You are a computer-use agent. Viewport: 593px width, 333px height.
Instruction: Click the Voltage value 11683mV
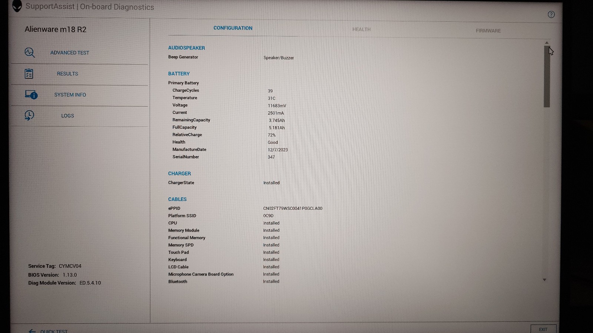click(x=277, y=105)
